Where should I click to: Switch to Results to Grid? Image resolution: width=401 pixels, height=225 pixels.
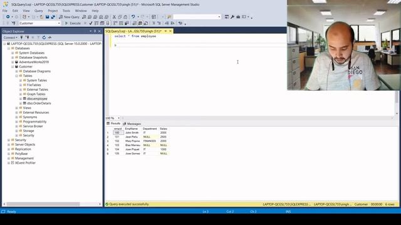(x=140, y=23)
